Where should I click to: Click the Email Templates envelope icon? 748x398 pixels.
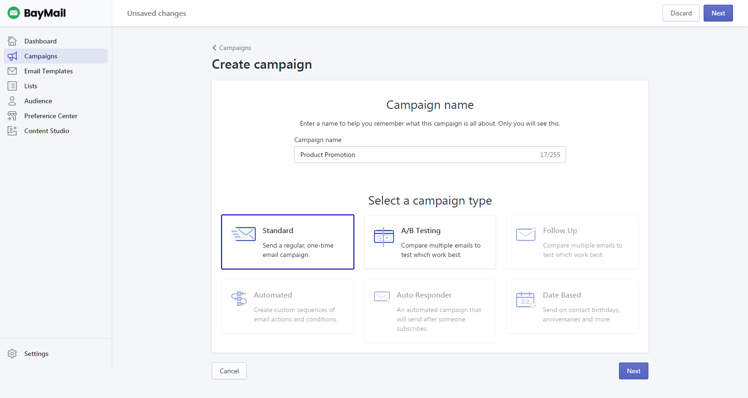click(12, 71)
